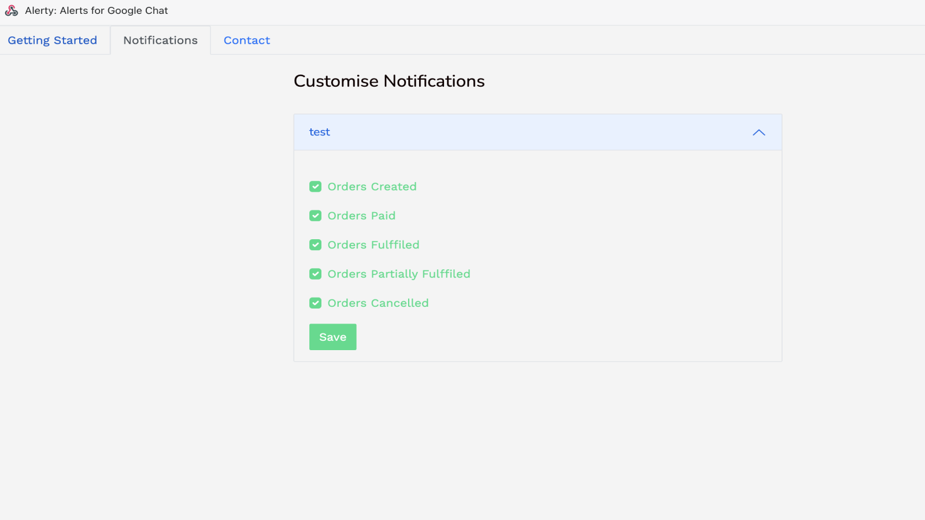Image resolution: width=925 pixels, height=520 pixels.
Task: Uncheck Orders Partially Fullfiled
Action: [315, 274]
